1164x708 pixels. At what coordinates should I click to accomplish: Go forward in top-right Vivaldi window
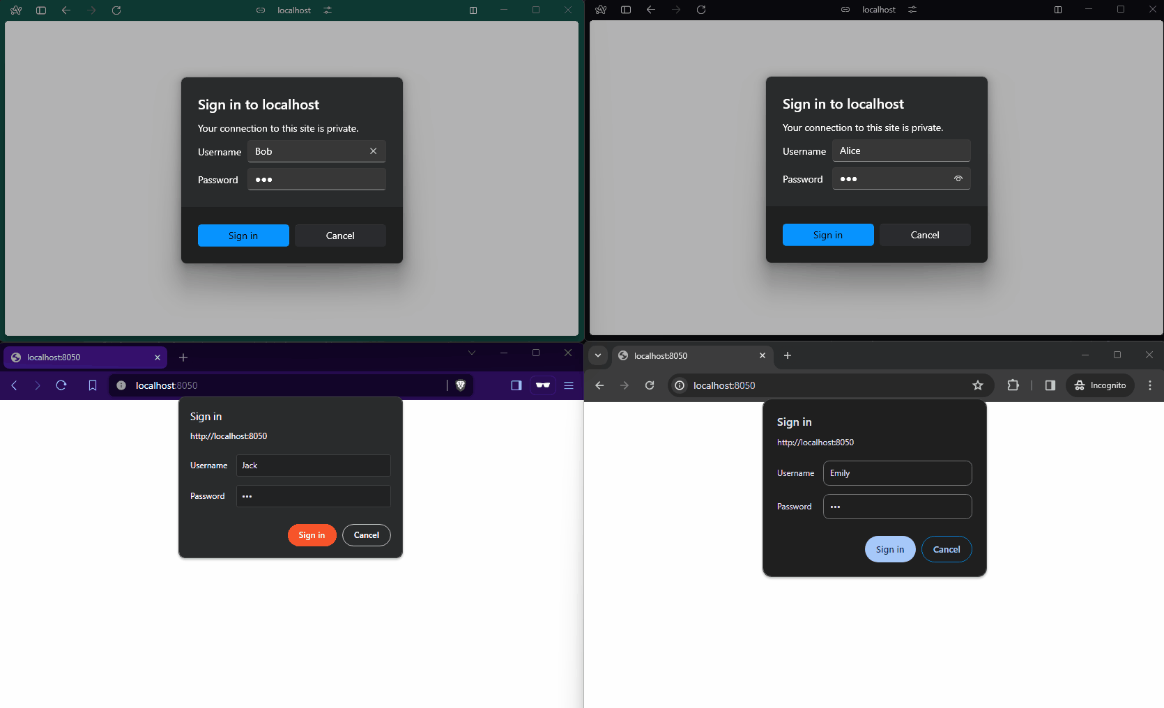676,10
